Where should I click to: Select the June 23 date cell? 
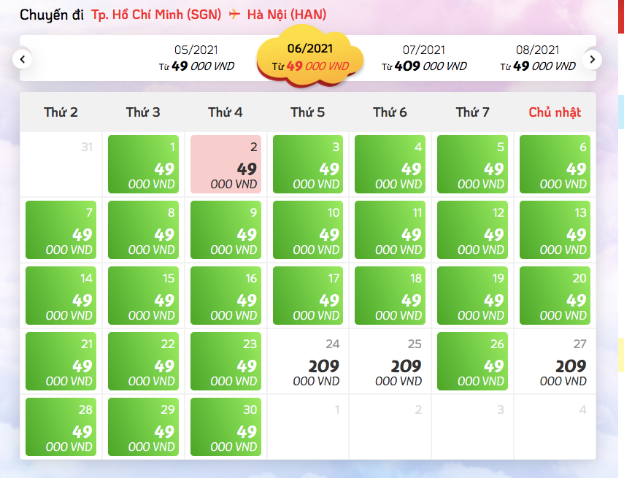226,361
